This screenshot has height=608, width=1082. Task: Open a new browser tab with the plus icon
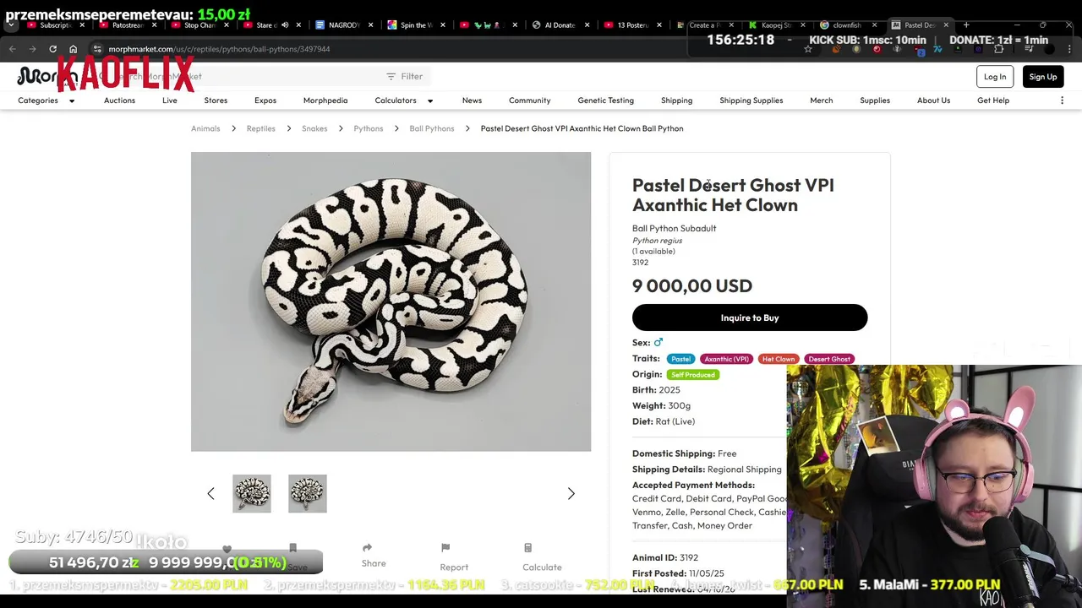coord(966,25)
